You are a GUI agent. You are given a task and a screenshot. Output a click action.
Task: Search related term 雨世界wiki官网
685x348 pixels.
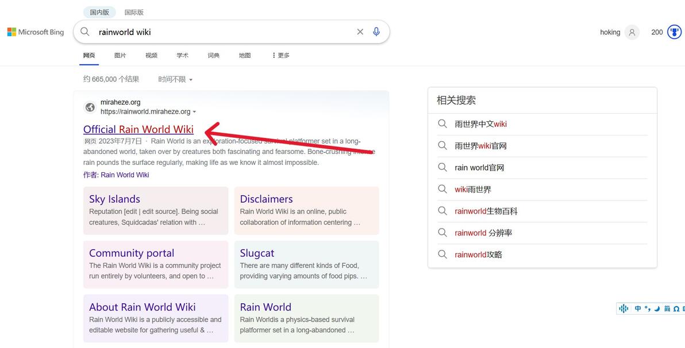point(480,146)
